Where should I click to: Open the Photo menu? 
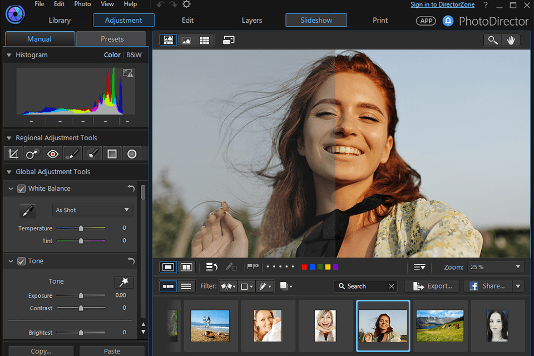coord(83,4)
